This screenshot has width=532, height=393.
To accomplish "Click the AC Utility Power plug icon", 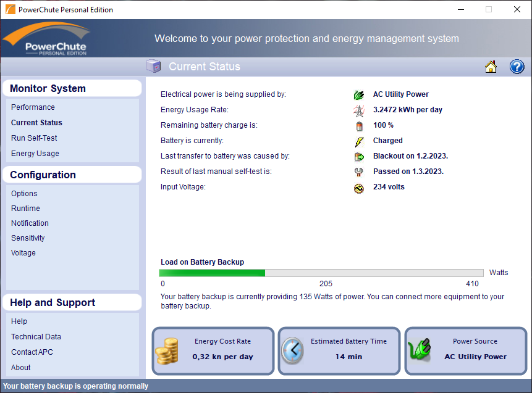I will pyautogui.click(x=358, y=95).
